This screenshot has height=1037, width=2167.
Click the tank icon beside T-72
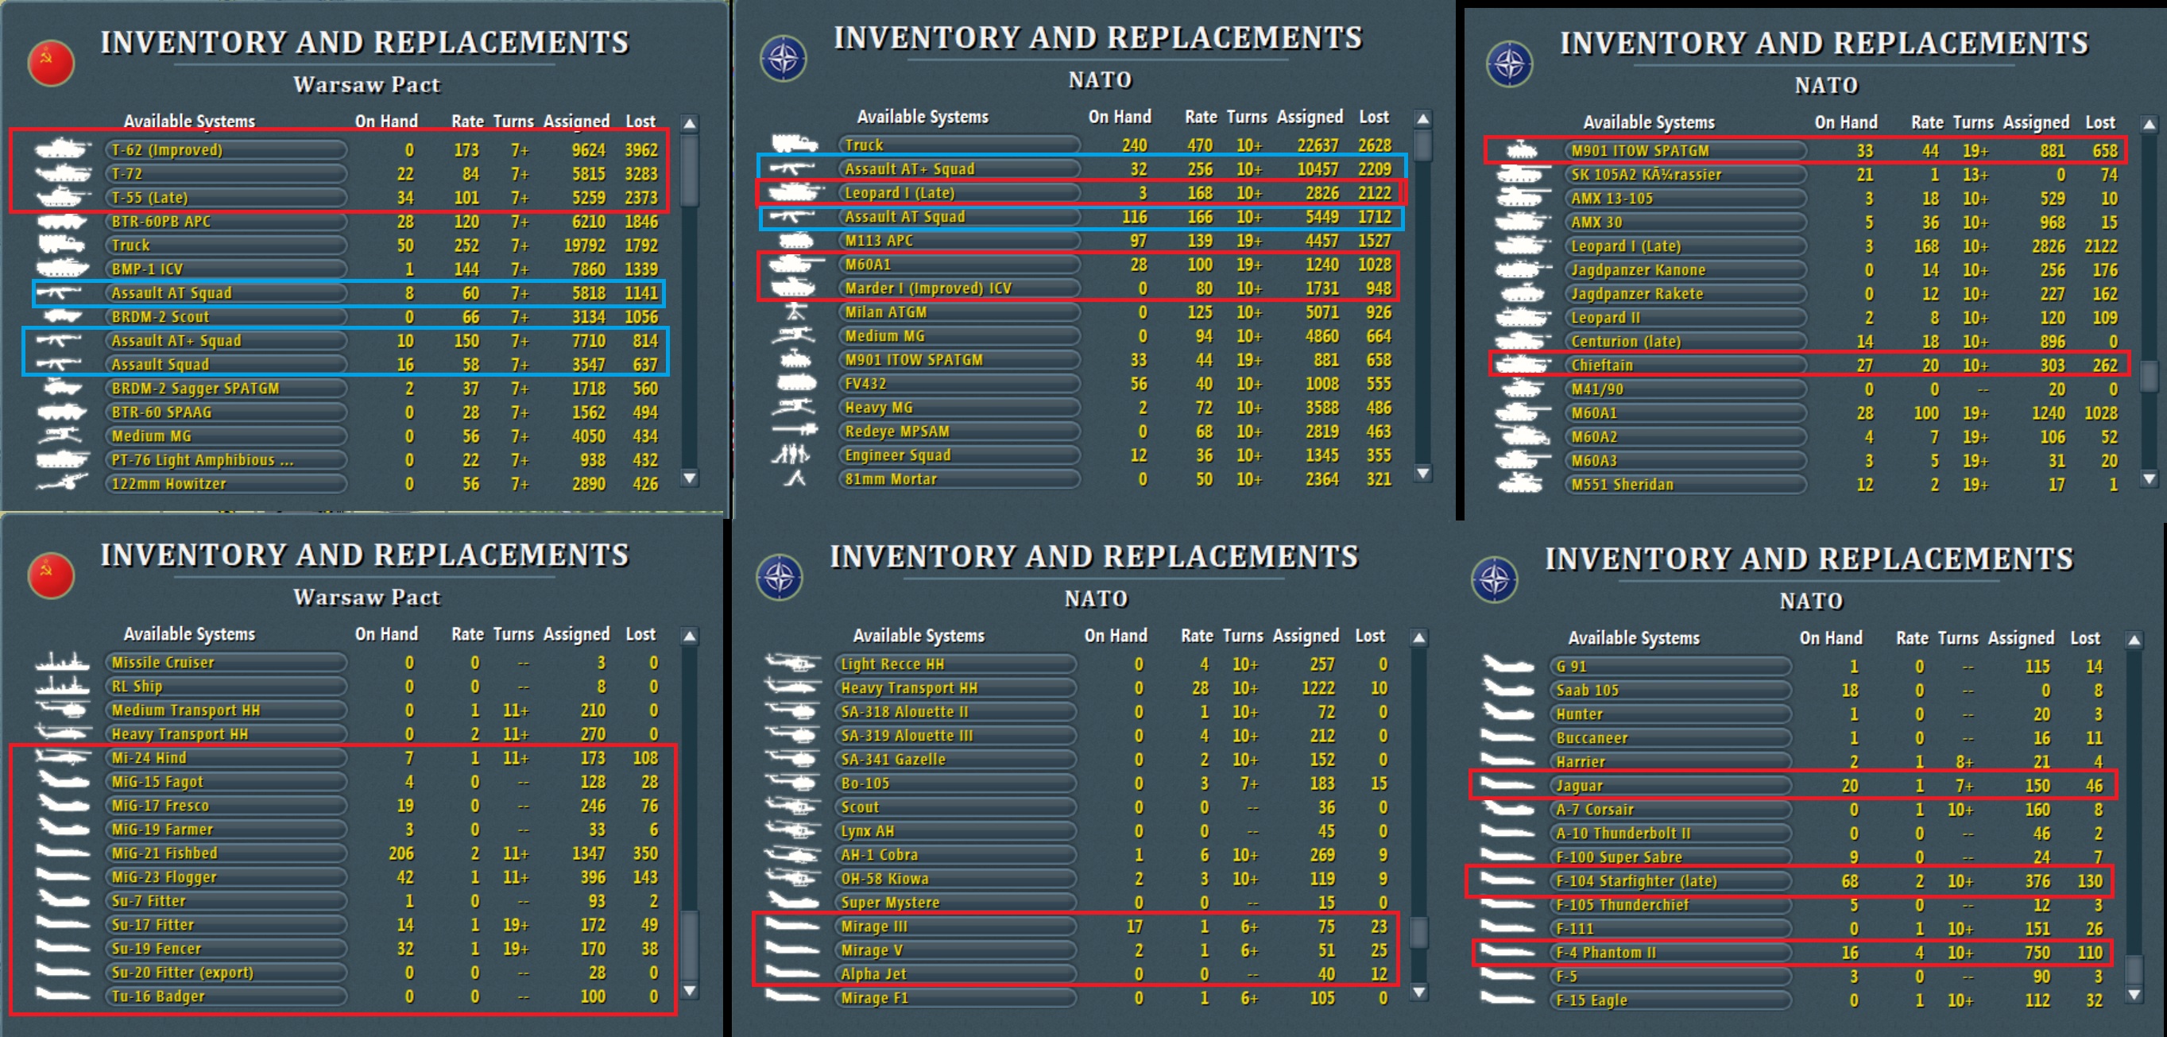pos(62,173)
